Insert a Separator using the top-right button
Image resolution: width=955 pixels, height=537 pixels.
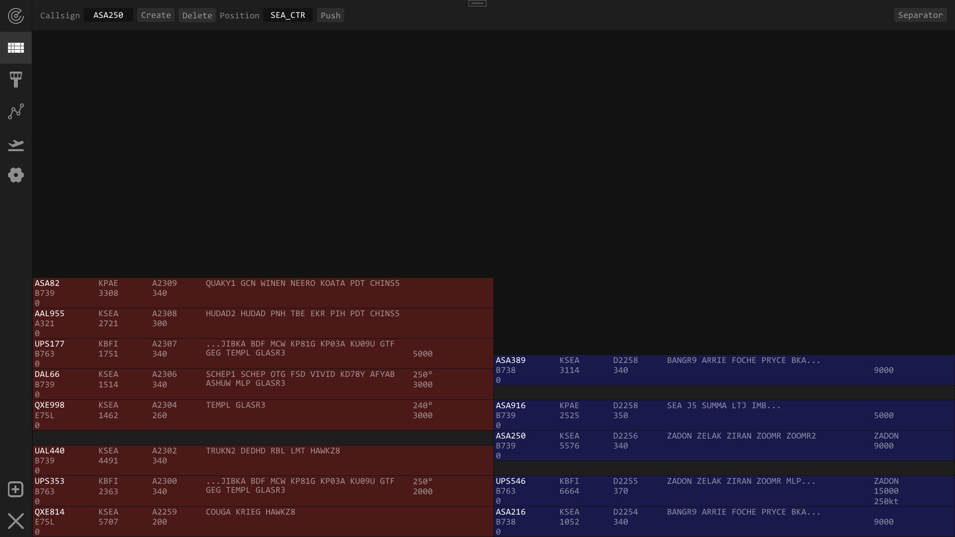pyautogui.click(x=920, y=15)
